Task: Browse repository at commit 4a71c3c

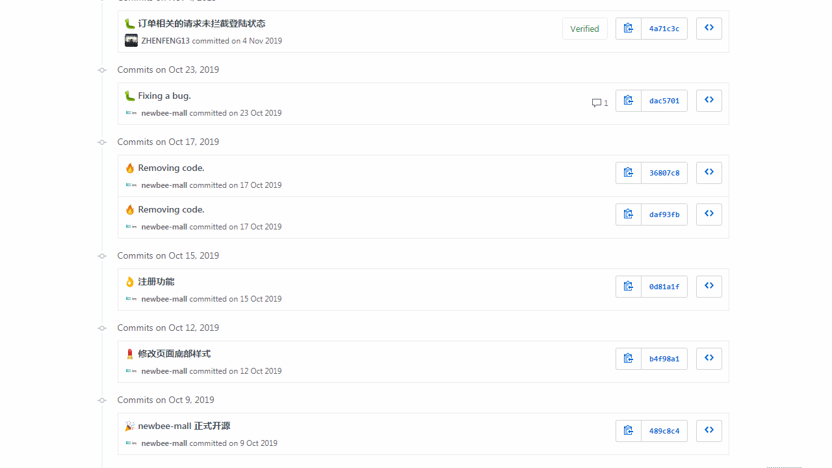Action: tap(709, 29)
